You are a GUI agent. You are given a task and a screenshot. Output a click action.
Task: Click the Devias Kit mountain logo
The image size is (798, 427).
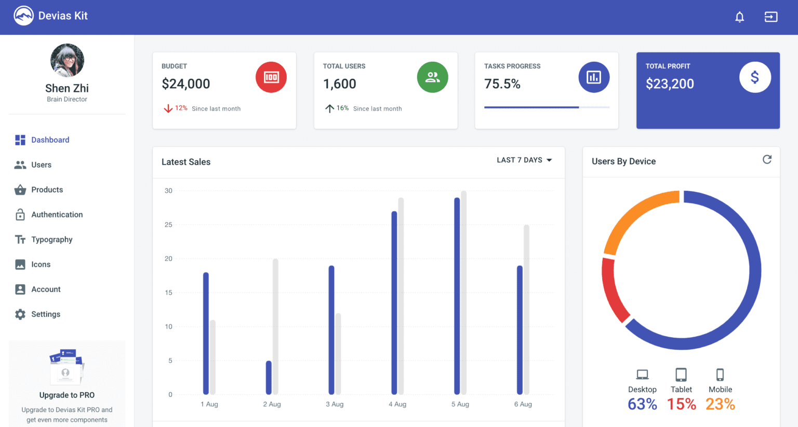point(23,16)
